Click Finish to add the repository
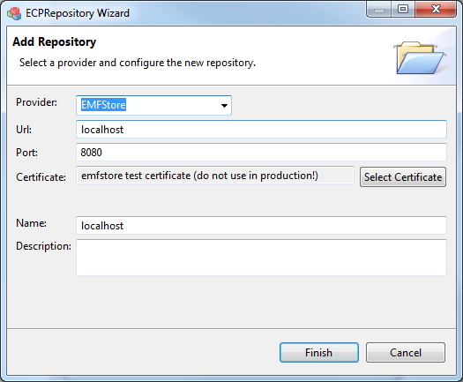Viewport: 463px width, 382px height. (x=319, y=353)
